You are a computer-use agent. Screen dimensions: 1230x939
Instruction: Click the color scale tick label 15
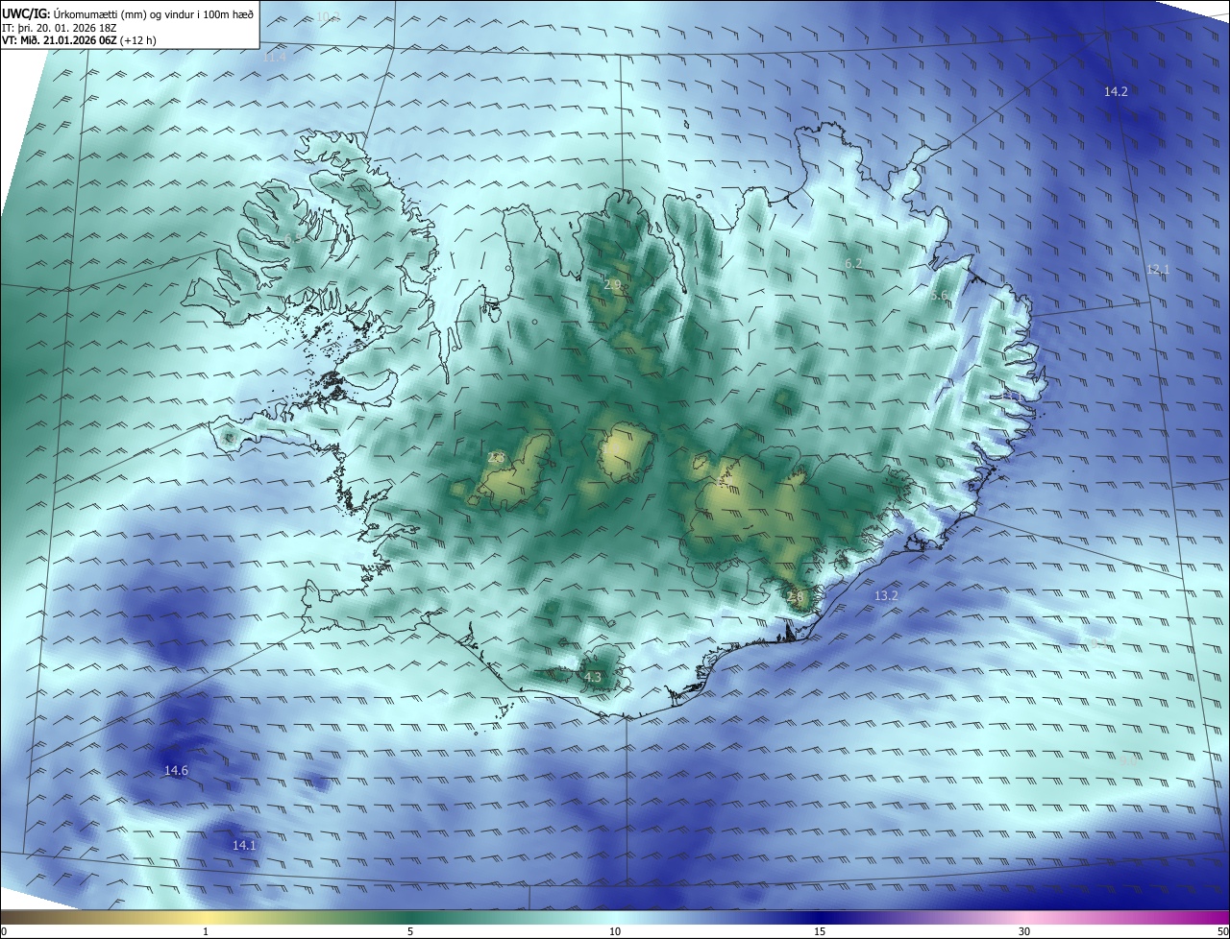[820, 931]
